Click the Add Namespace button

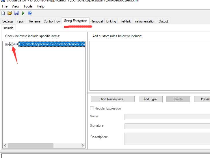click(x=113, y=99)
